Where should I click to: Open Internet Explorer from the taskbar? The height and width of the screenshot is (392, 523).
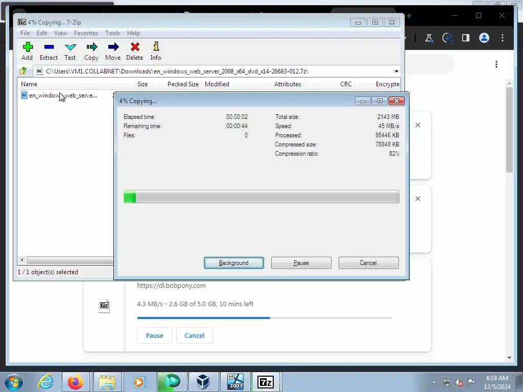45,382
